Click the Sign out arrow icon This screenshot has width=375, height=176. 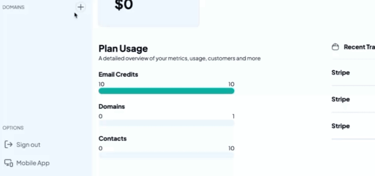point(9,144)
